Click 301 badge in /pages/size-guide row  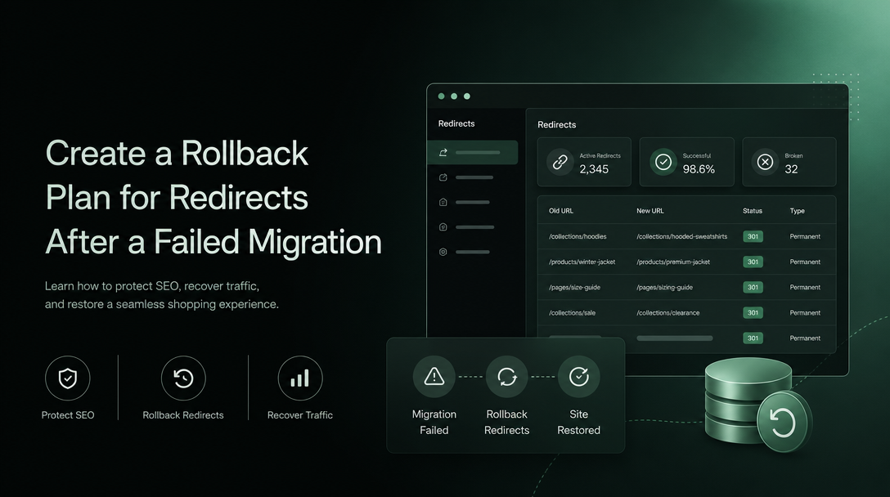click(753, 288)
